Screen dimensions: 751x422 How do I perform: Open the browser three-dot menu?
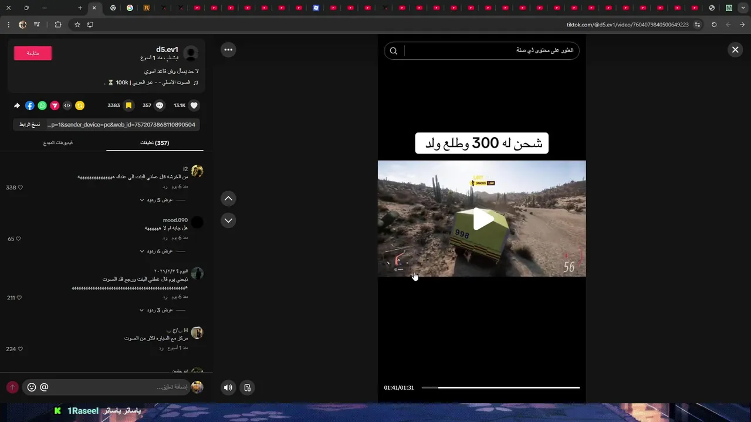8,25
